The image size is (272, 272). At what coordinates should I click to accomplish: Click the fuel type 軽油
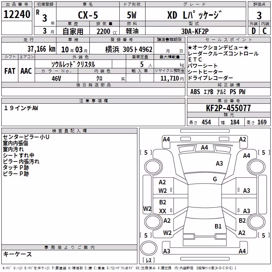click(x=132, y=31)
